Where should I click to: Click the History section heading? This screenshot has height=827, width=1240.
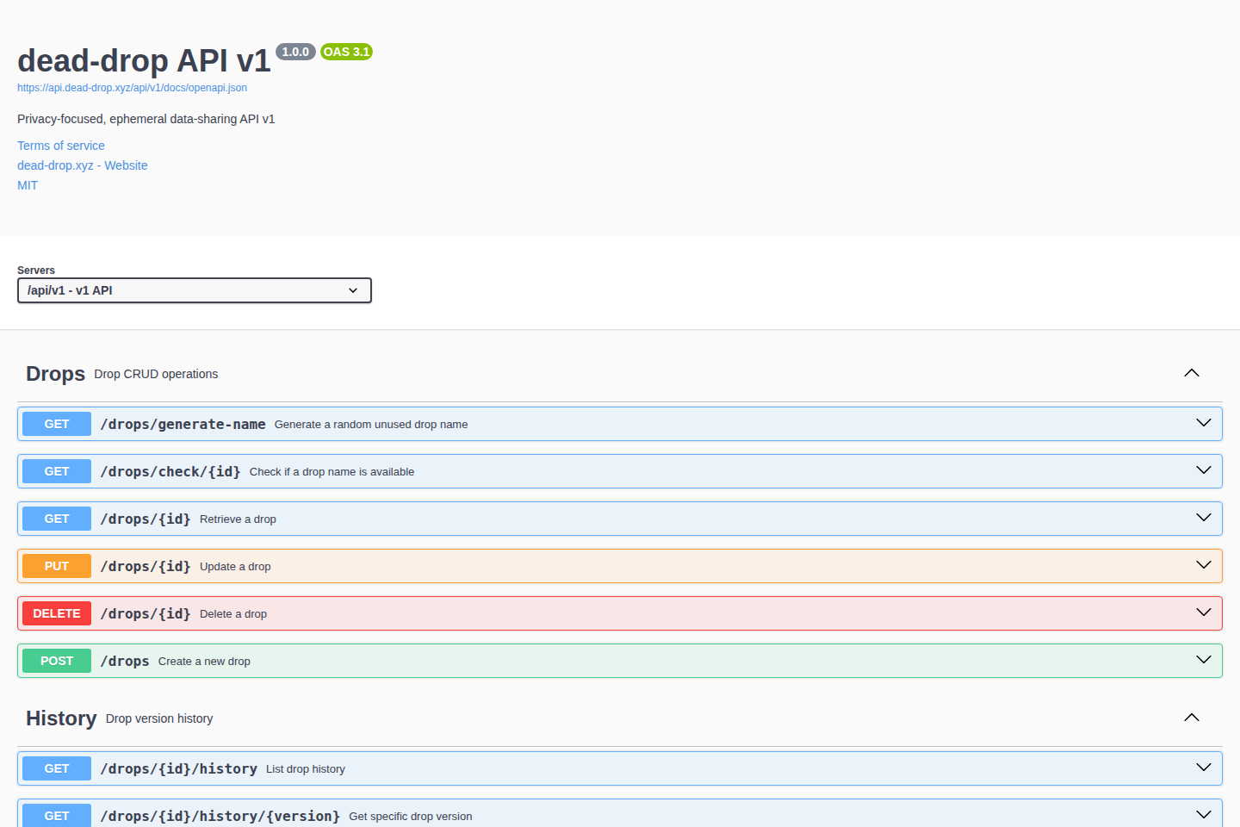61,718
